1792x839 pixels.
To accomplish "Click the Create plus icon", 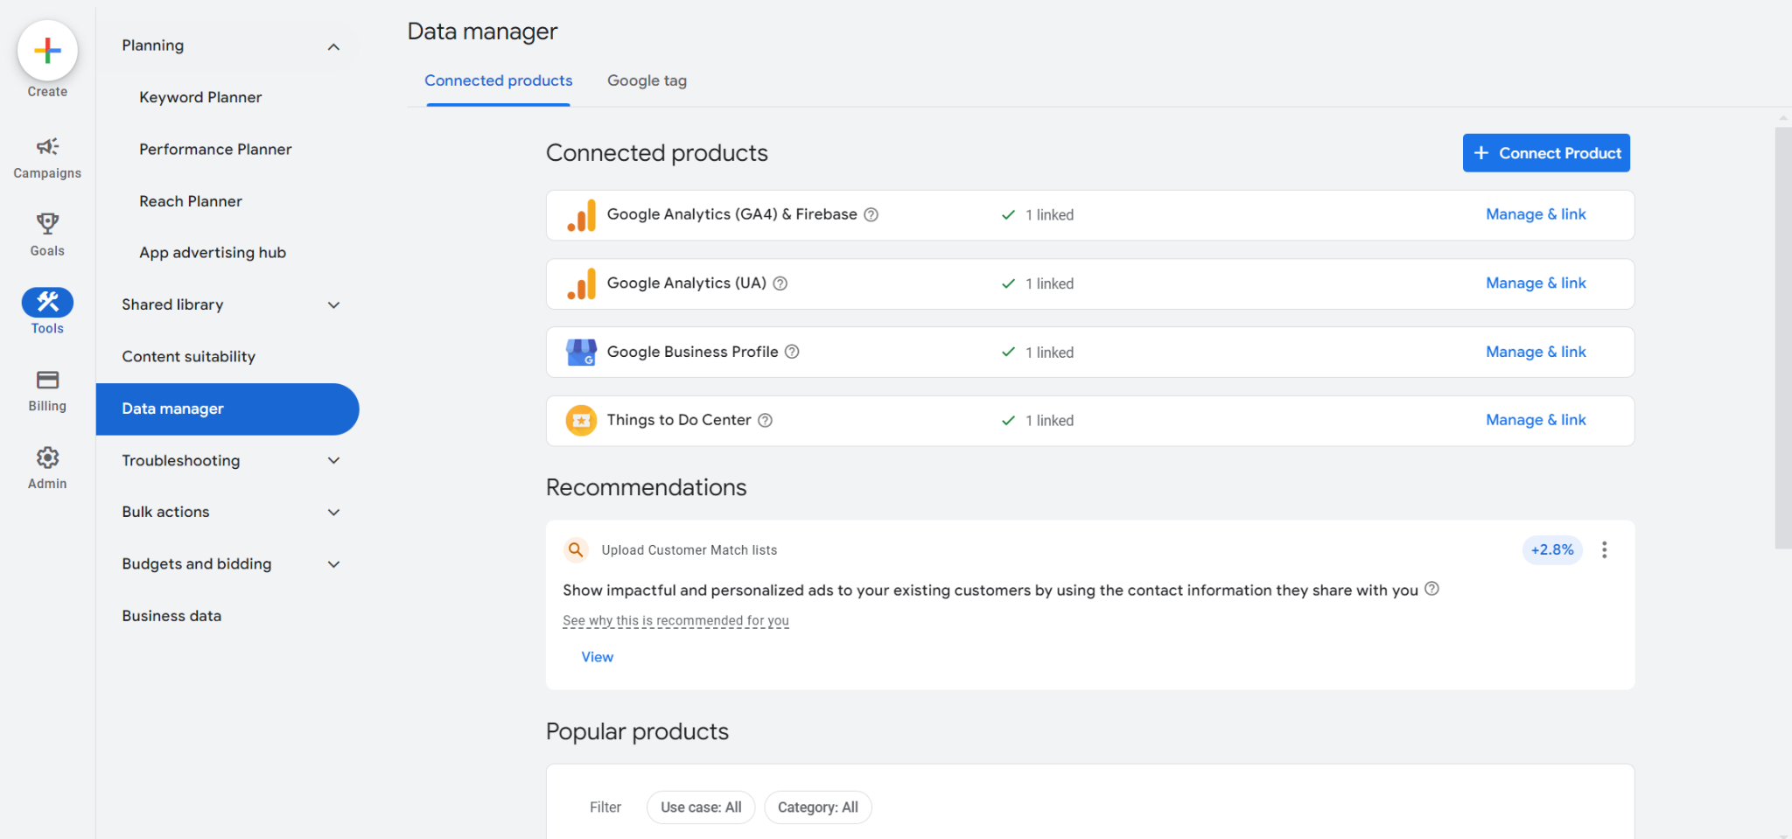I will [x=47, y=51].
